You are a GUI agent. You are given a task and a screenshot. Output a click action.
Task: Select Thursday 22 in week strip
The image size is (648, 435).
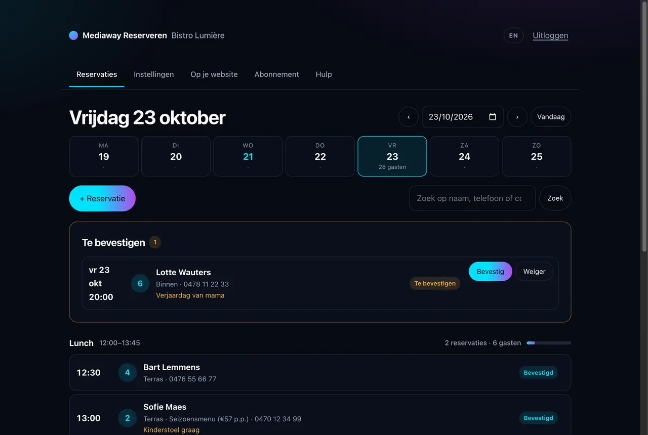320,156
